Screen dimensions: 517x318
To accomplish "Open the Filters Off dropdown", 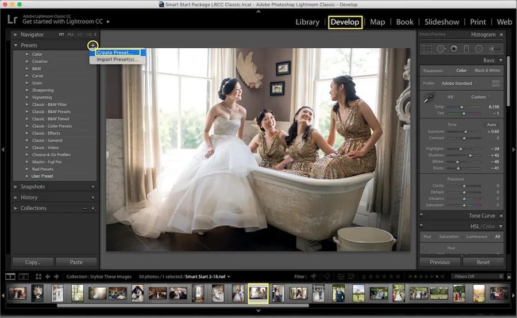I will coord(477,277).
